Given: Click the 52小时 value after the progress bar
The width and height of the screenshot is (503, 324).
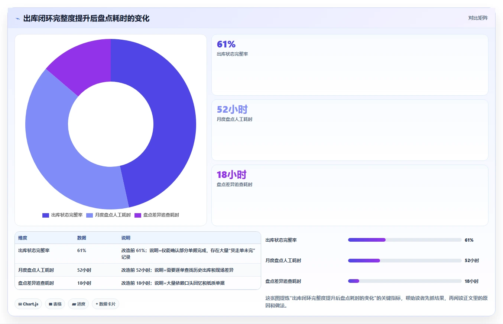Looking at the screenshot, I should [472, 261].
